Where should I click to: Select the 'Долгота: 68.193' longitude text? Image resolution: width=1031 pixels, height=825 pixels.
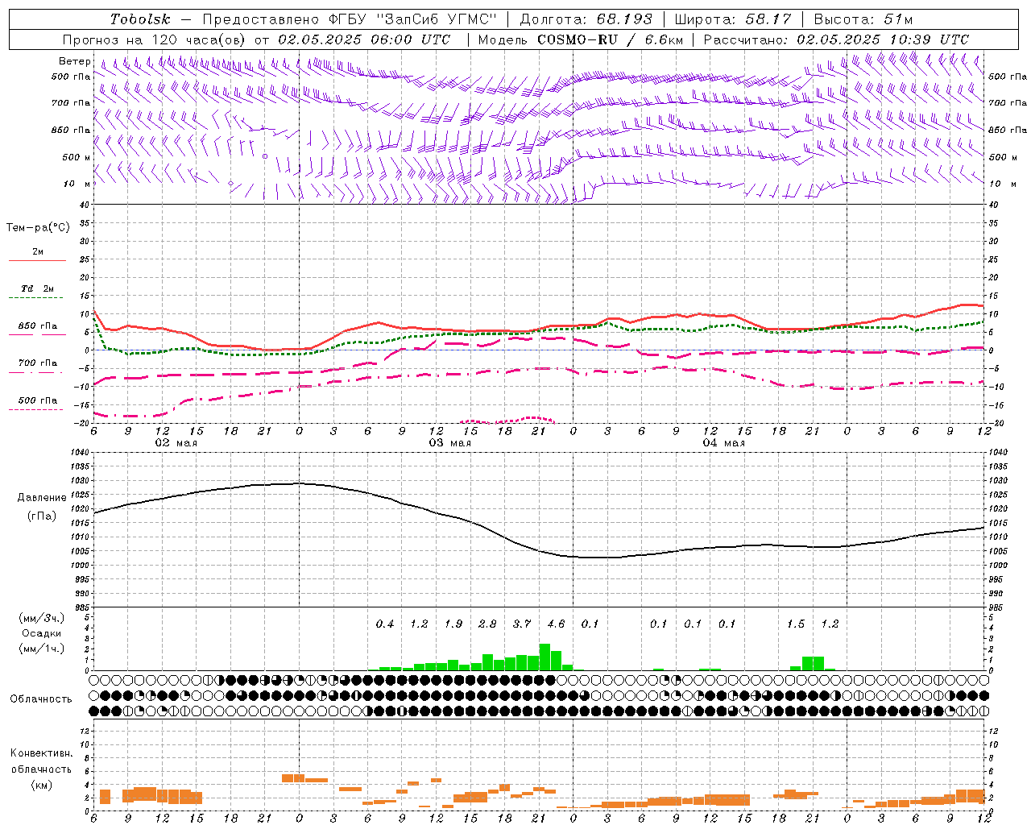(586, 19)
